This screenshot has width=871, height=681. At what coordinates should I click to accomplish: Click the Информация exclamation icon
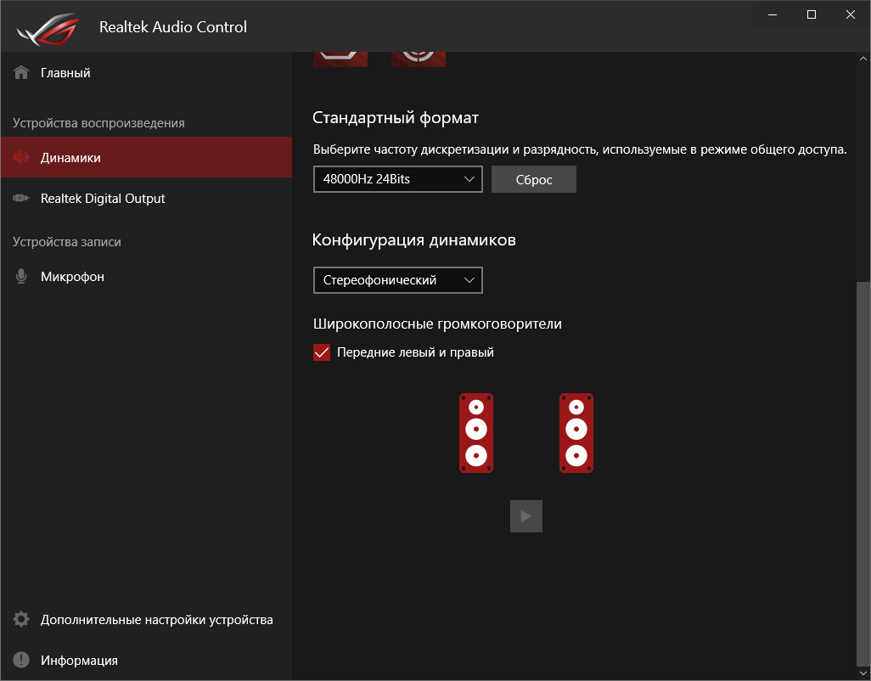(x=22, y=661)
